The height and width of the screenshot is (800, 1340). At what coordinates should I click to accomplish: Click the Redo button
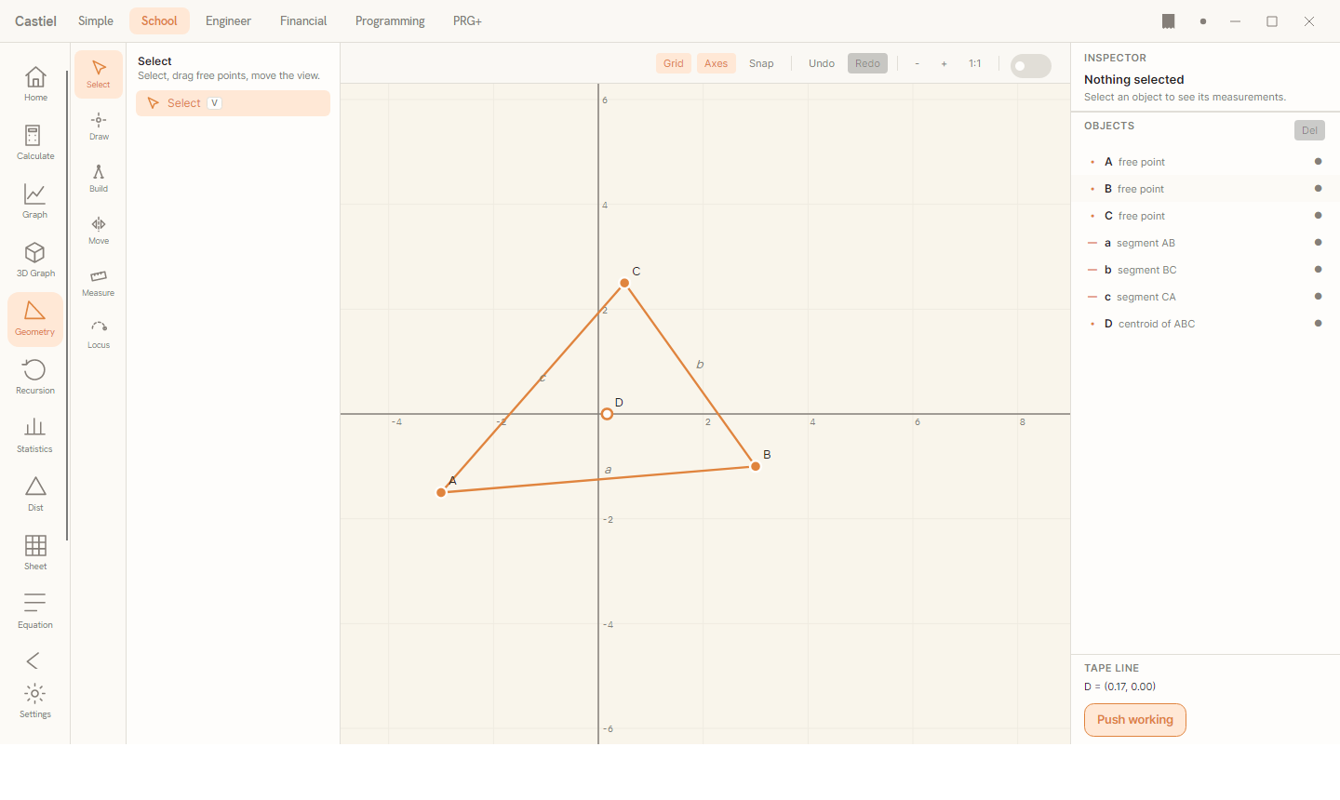[867, 63]
